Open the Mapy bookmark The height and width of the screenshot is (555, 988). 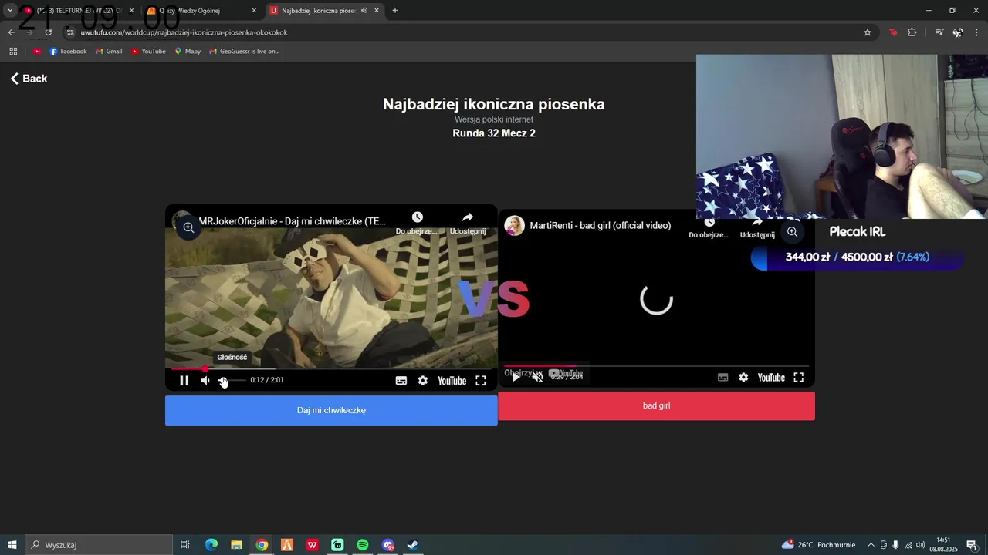(188, 52)
